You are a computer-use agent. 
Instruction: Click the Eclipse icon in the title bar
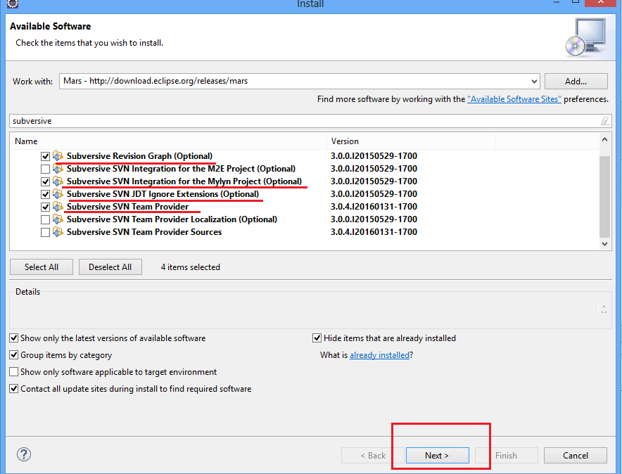[x=13, y=4]
